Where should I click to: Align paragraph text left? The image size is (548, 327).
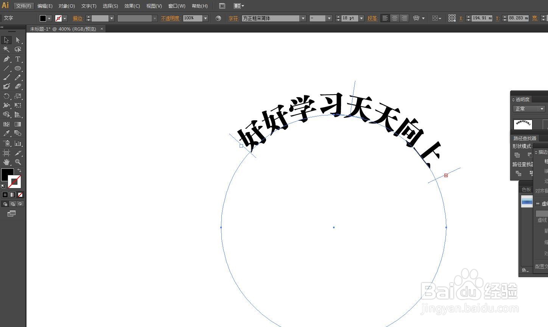385,18
